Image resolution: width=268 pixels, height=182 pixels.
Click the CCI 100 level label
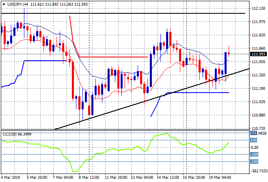[x=254, y=140]
